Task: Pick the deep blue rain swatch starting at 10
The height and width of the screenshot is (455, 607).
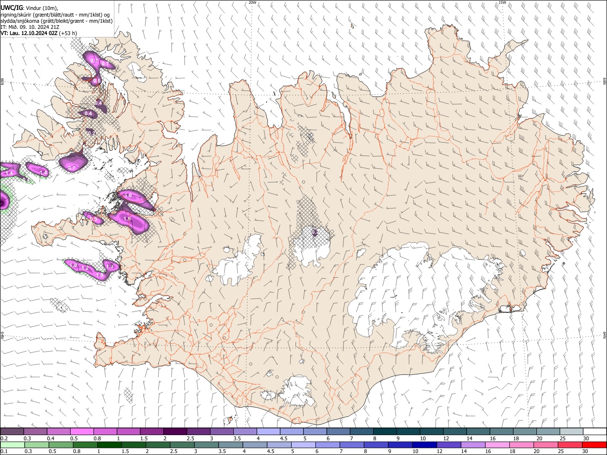Action: coord(424,445)
